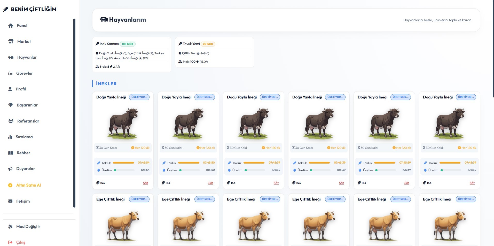Click the İnek Samanı feed card

[131, 55]
